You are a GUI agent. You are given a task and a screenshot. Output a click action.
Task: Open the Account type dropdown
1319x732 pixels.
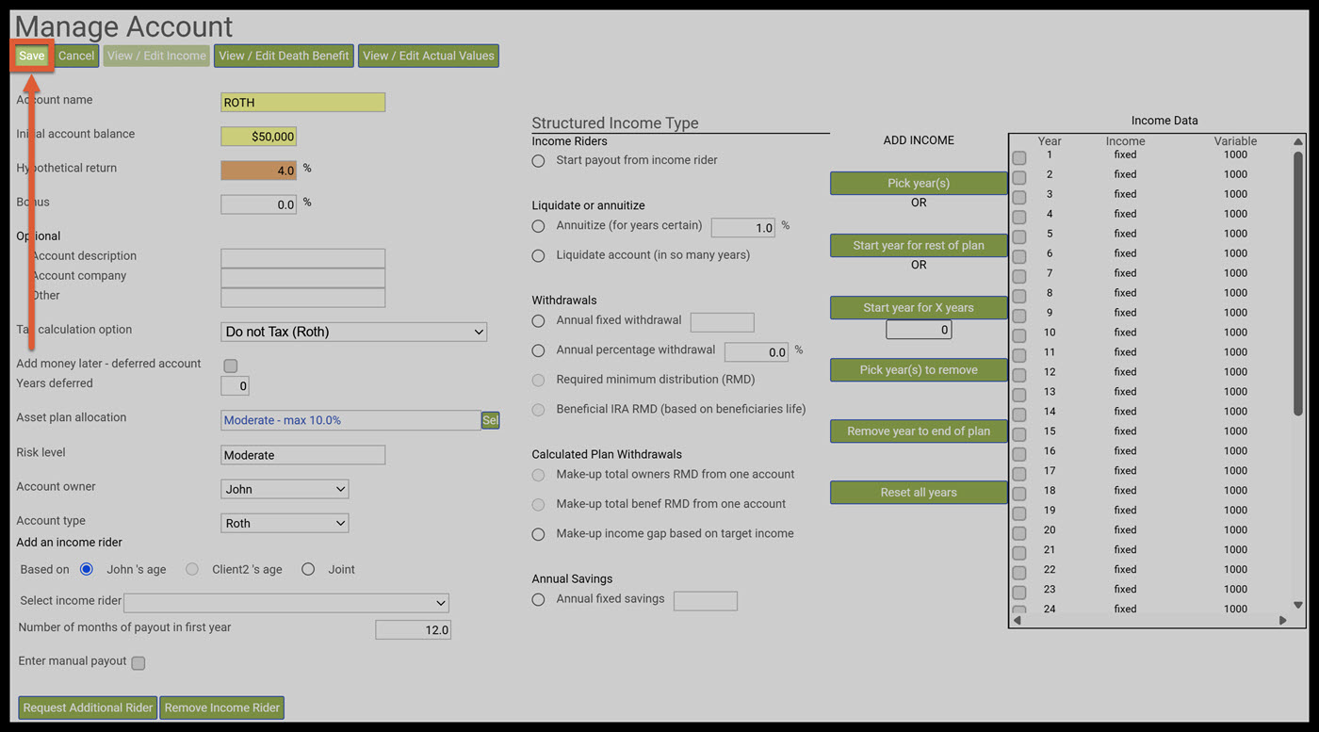[x=285, y=523]
